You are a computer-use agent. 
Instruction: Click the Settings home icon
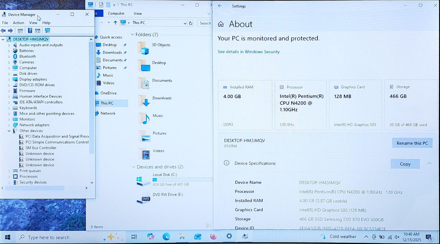(221, 24)
